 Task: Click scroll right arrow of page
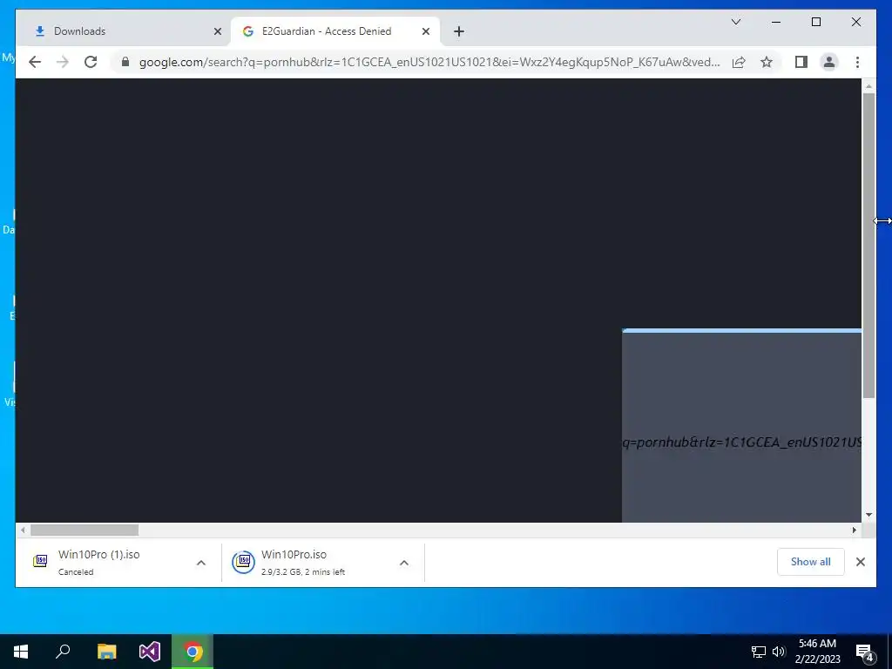854,530
